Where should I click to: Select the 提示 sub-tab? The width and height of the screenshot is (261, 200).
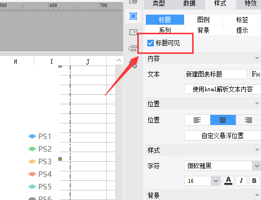242,30
